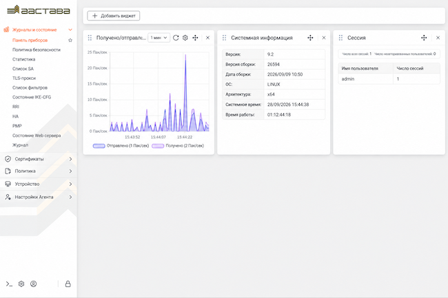The image size is (448, 298).
Task: Toggle Получено legend series
Action: click(x=178, y=146)
